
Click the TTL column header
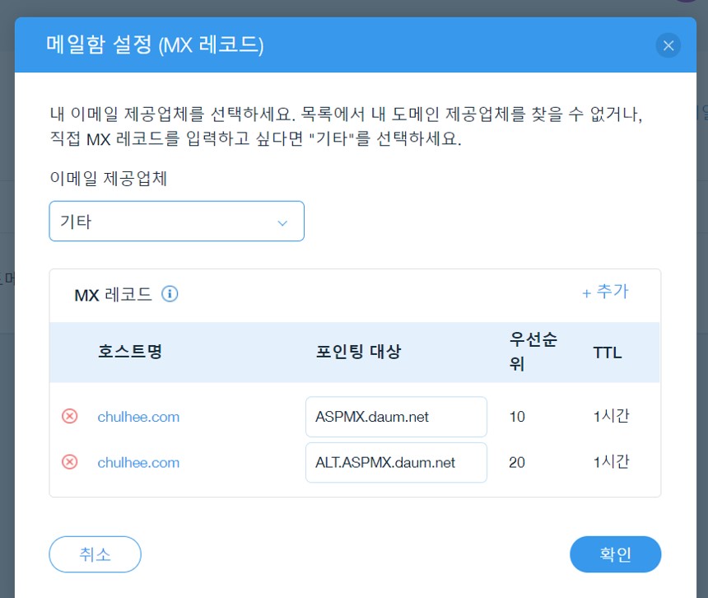(x=608, y=353)
